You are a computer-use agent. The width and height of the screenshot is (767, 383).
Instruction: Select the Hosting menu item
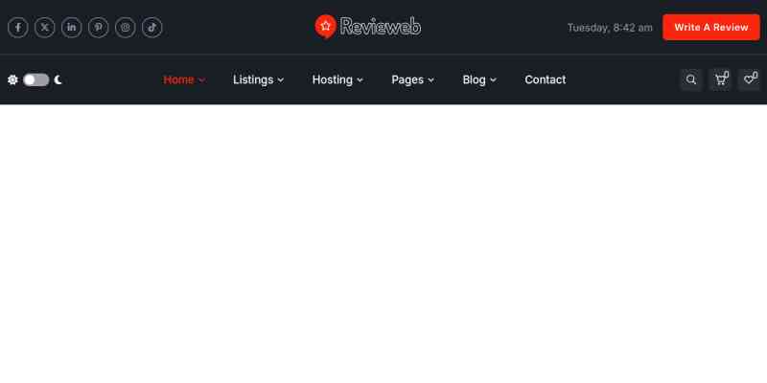(333, 79)
